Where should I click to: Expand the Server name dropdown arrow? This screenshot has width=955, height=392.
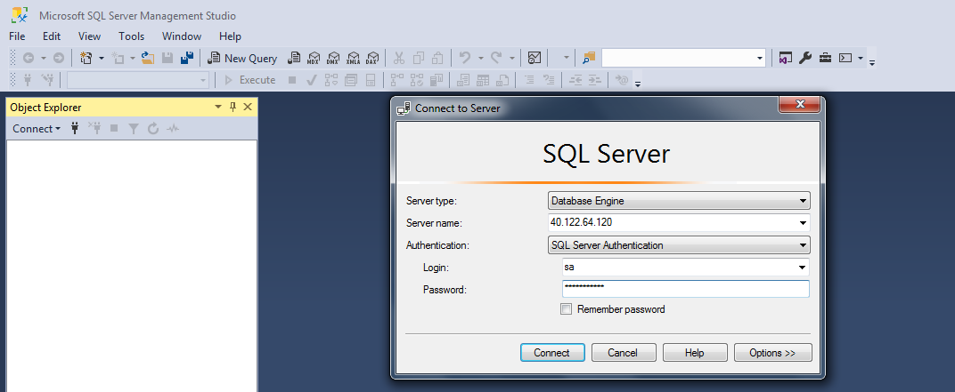click(804, 223)
